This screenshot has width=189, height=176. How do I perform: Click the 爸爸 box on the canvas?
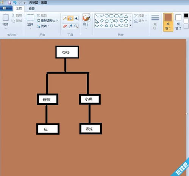click(x=48, y=99)
